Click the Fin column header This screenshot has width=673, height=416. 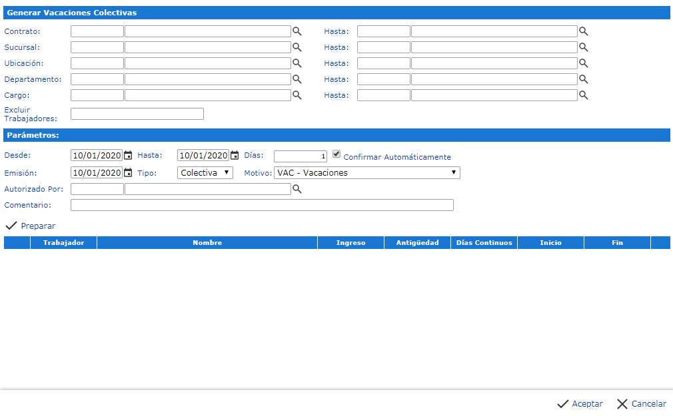coord(617,243)
